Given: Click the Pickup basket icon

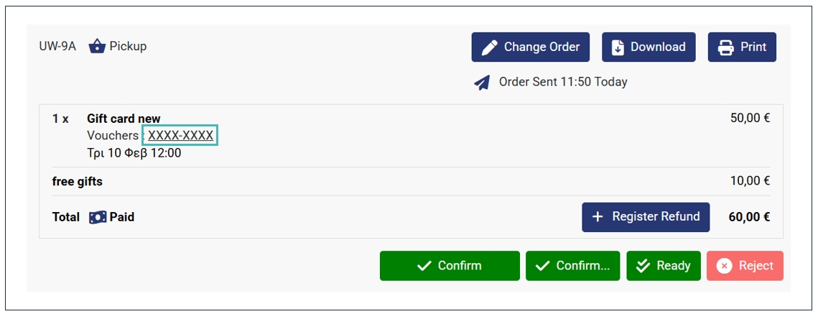Looking at the screenshot, I should pos(97,47).
